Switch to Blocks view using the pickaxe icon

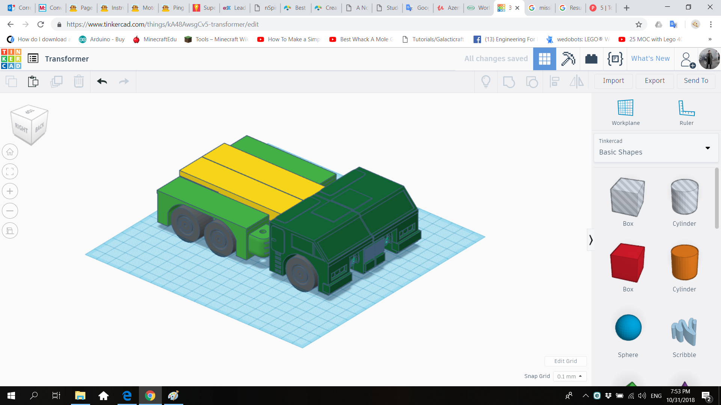[x=568, y=58]
